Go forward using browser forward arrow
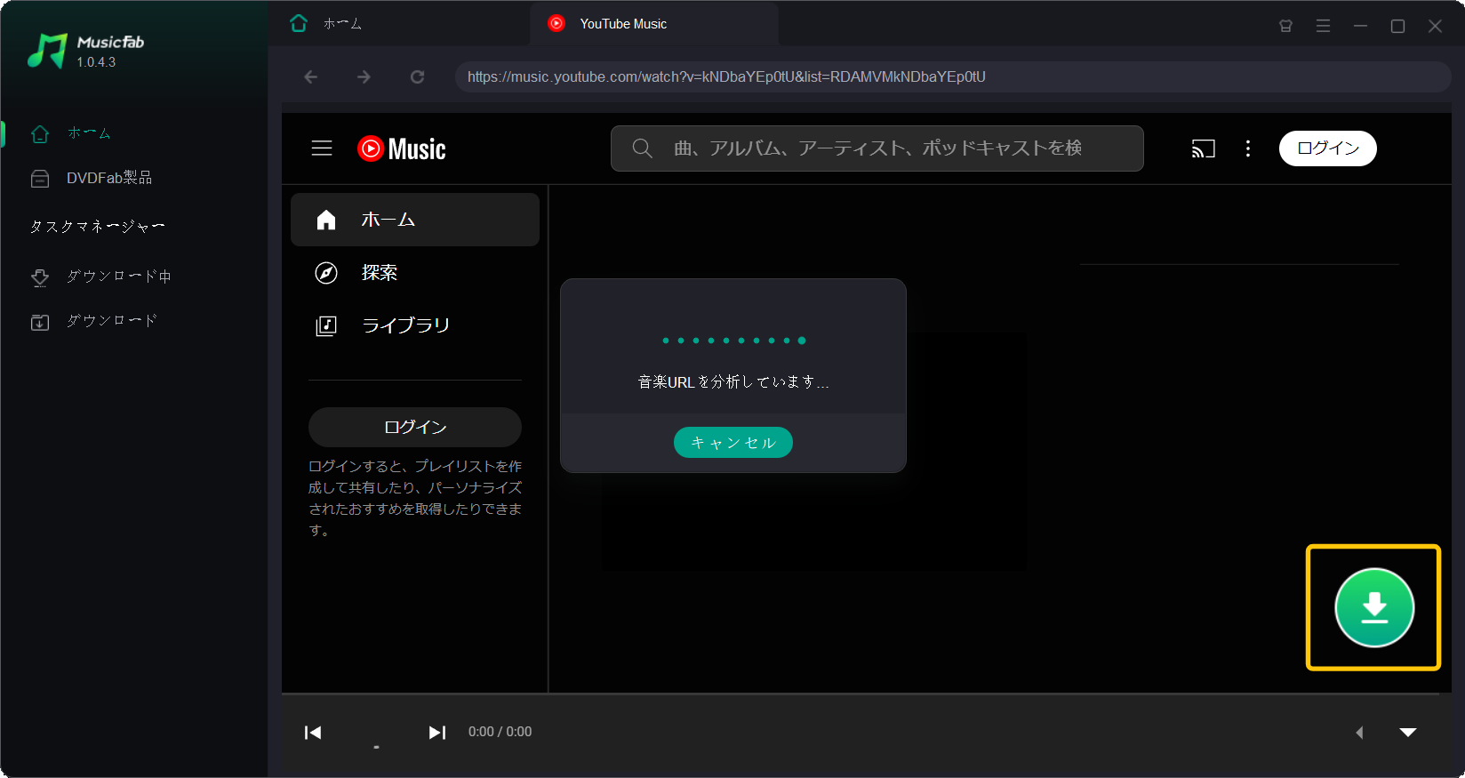This screenshot has width=1465, height=778. tap(364, 77)
